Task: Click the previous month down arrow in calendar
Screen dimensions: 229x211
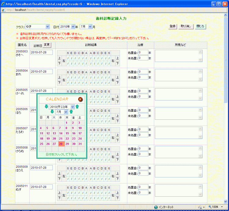Action: [52, 112]
